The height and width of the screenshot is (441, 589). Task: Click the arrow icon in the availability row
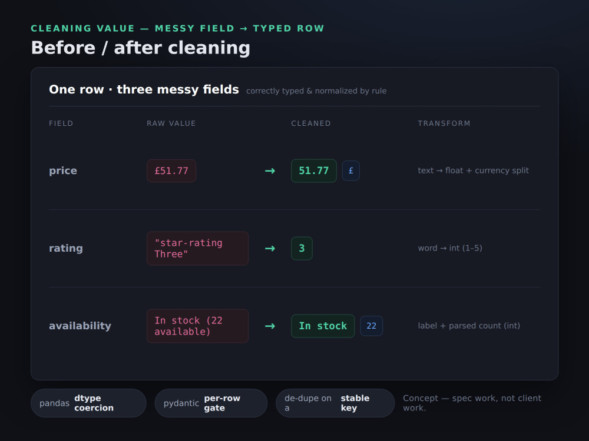coord(270,326)
